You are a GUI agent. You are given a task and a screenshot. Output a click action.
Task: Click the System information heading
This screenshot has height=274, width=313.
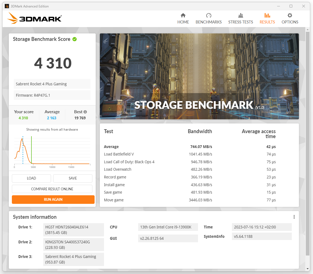point(35,217)
